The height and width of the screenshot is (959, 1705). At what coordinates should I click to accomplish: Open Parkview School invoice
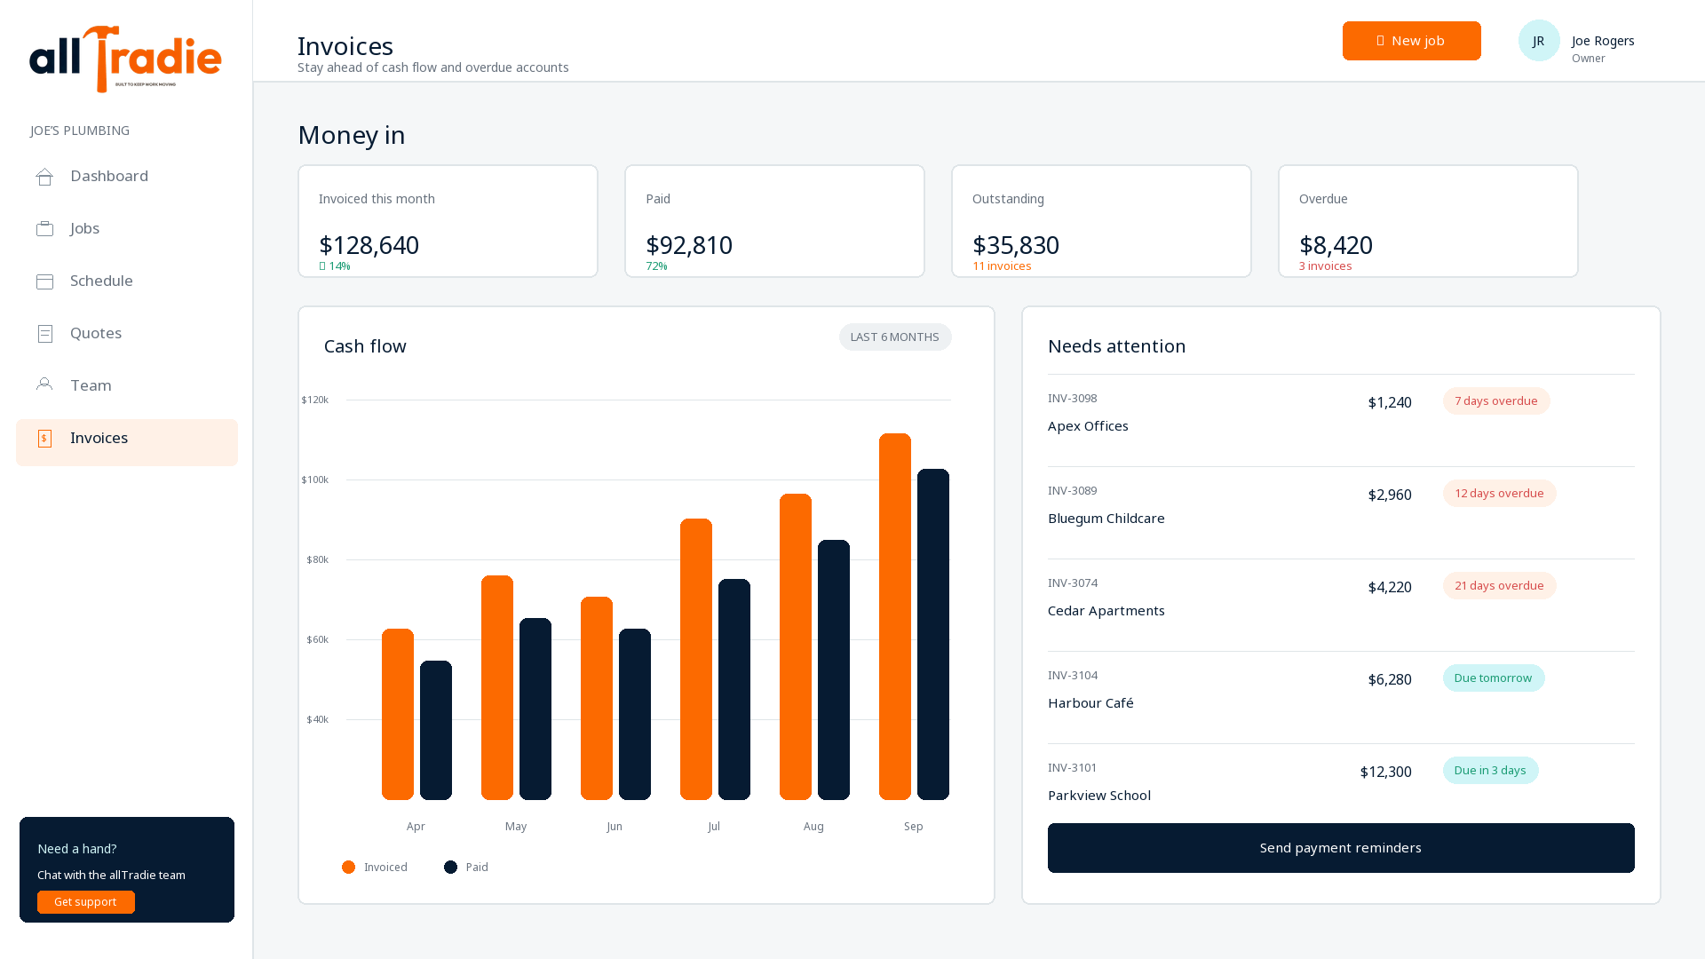click(1341, 783)
